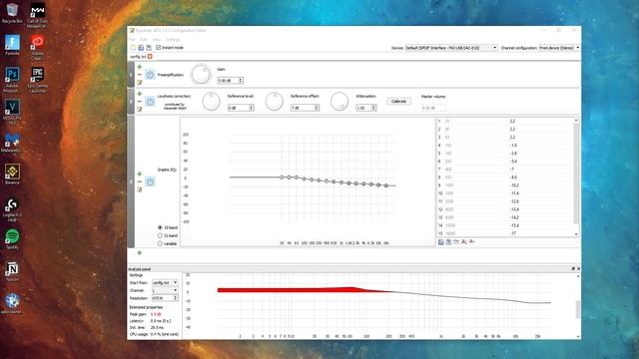Open the Binance desktop shortcut
Viewport: 639px width, 359px height.
point(12,175)
